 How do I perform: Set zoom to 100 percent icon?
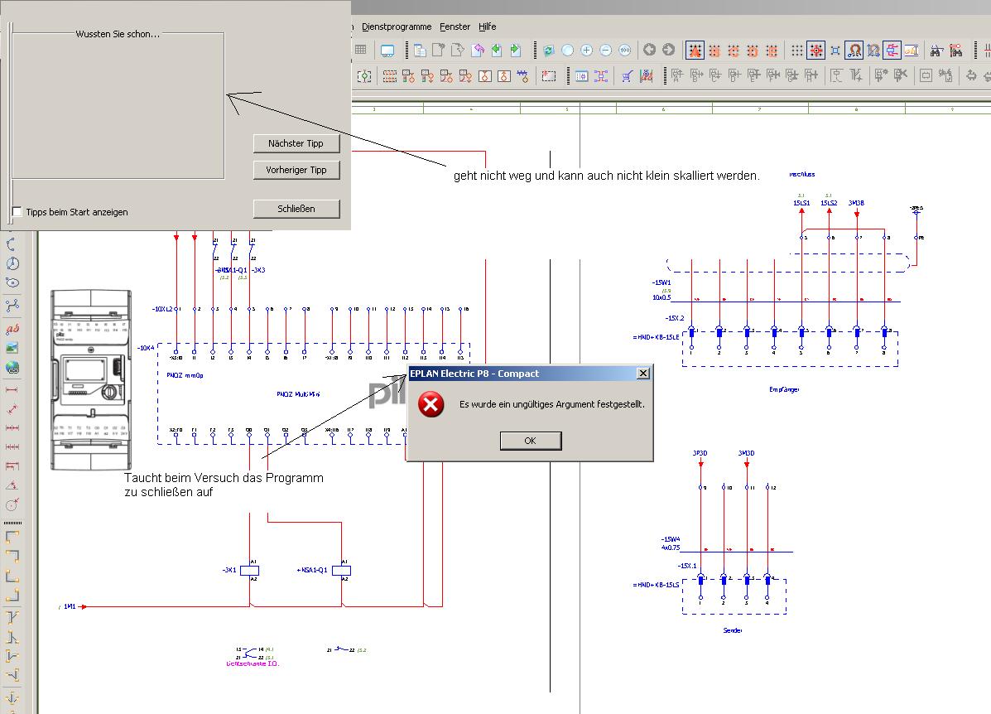tap(625, 51)
